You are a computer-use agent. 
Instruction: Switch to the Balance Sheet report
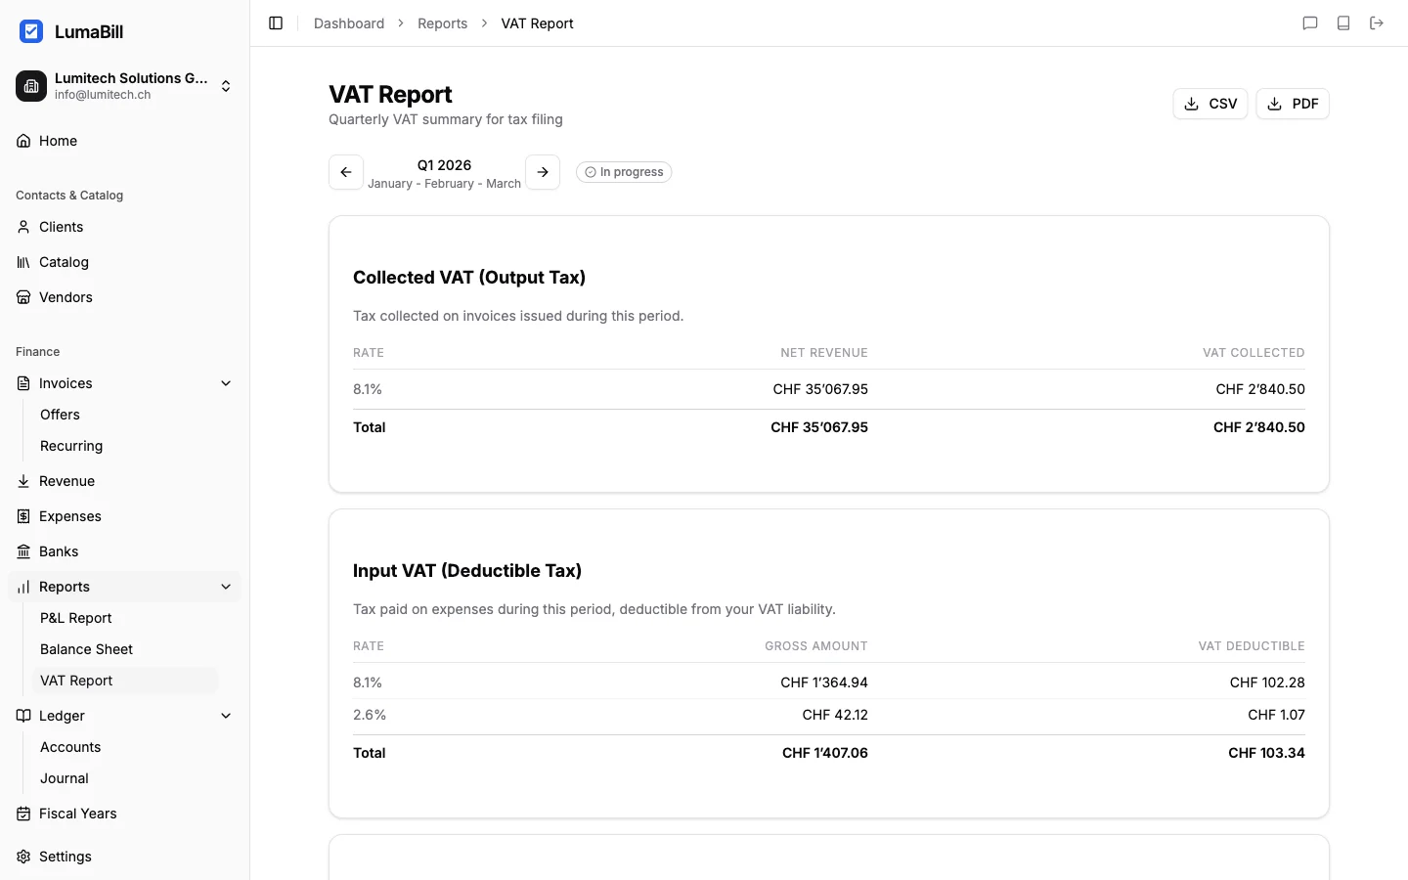tap(86, 649)
